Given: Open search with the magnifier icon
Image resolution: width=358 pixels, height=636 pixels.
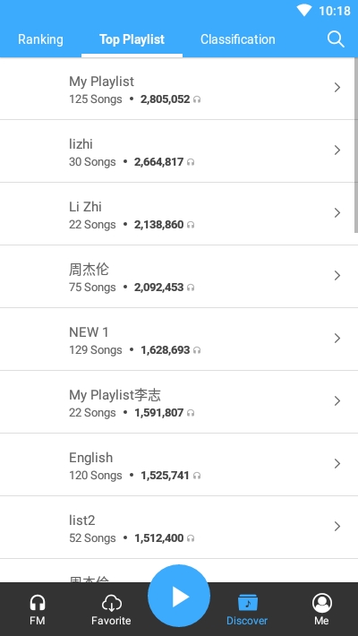Looking at the screenshot, I should click(x=336, y=39).
